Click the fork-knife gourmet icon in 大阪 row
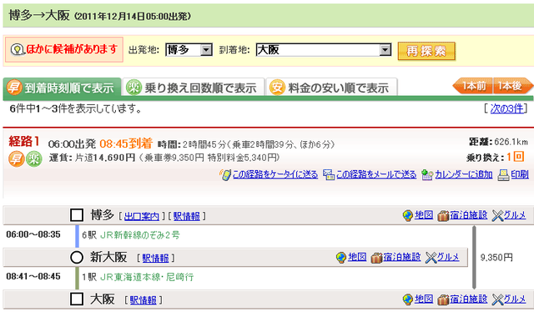The height and width of the screenshot is (312, 534). 497,299
